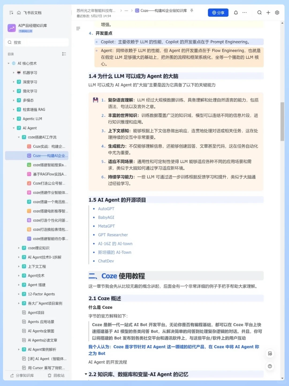Toggle directory collapse-all icon beside 目录
Image resolution: width=289 pixels, height=386 pixels.
(x=64, y=54)
